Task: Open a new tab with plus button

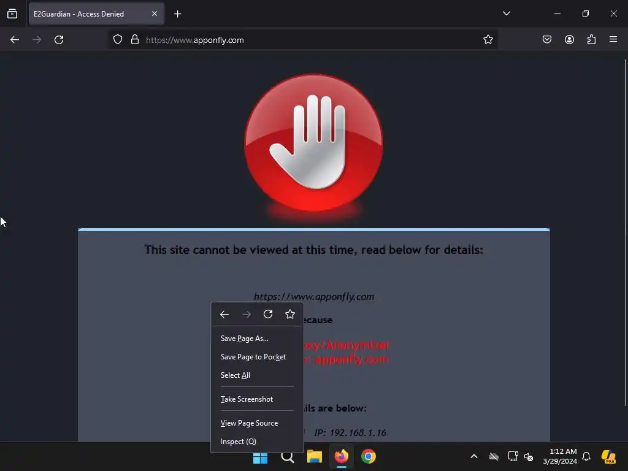Action: pyautogui.click(x=177, y=14)
